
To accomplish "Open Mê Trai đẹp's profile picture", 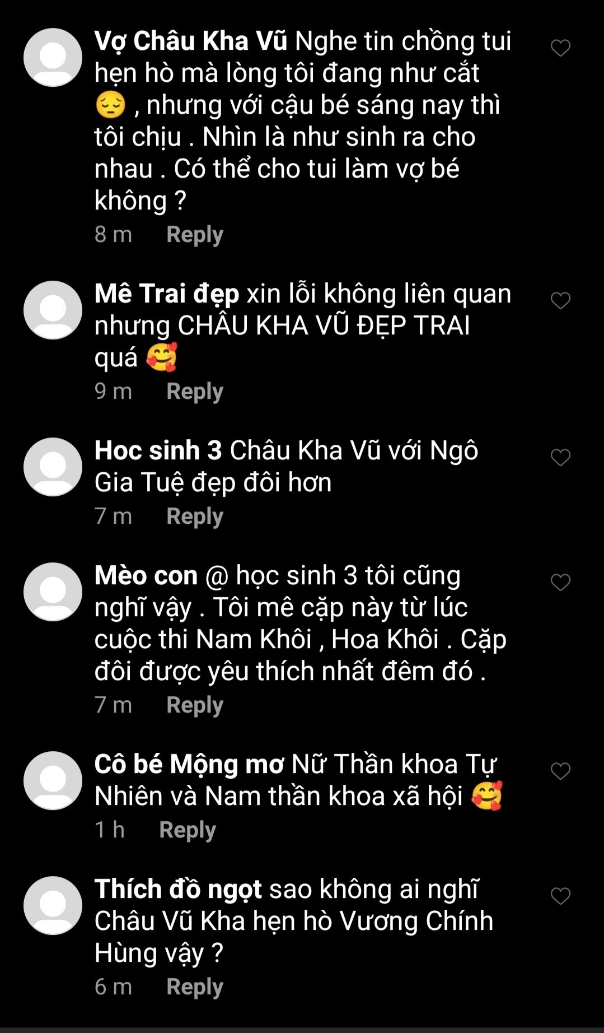I will click(53, 310).
